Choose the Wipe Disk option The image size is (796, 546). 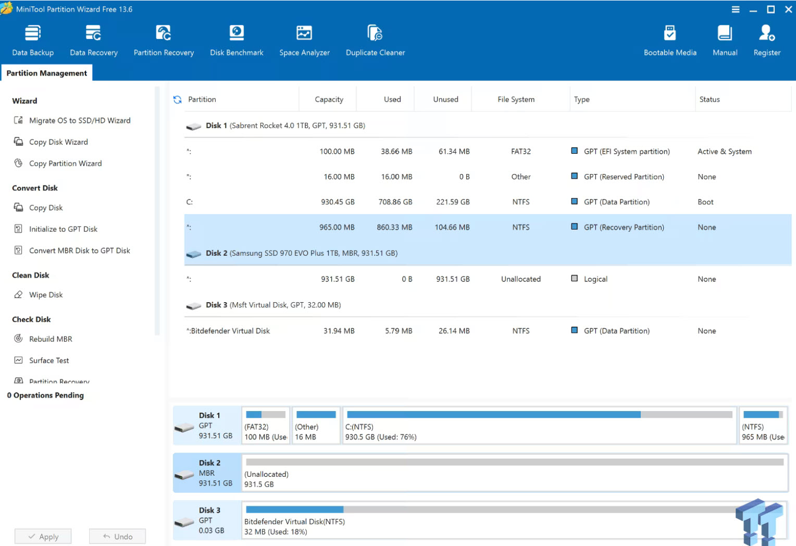point(46,294)
